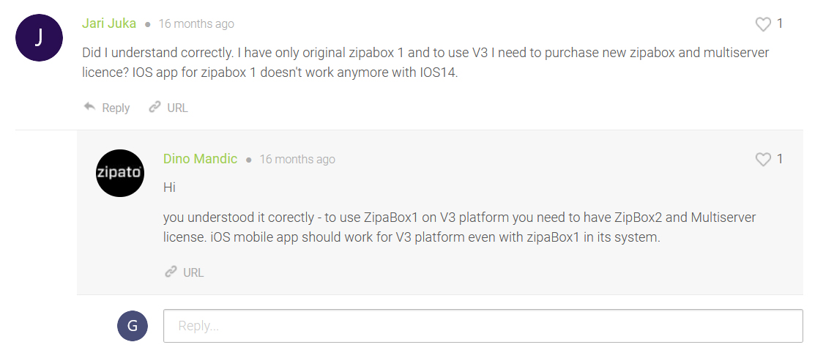Screen dimensions: 815x353
Task: Click the G user avatar beside the reply box
Action: (x=133, y=326)
